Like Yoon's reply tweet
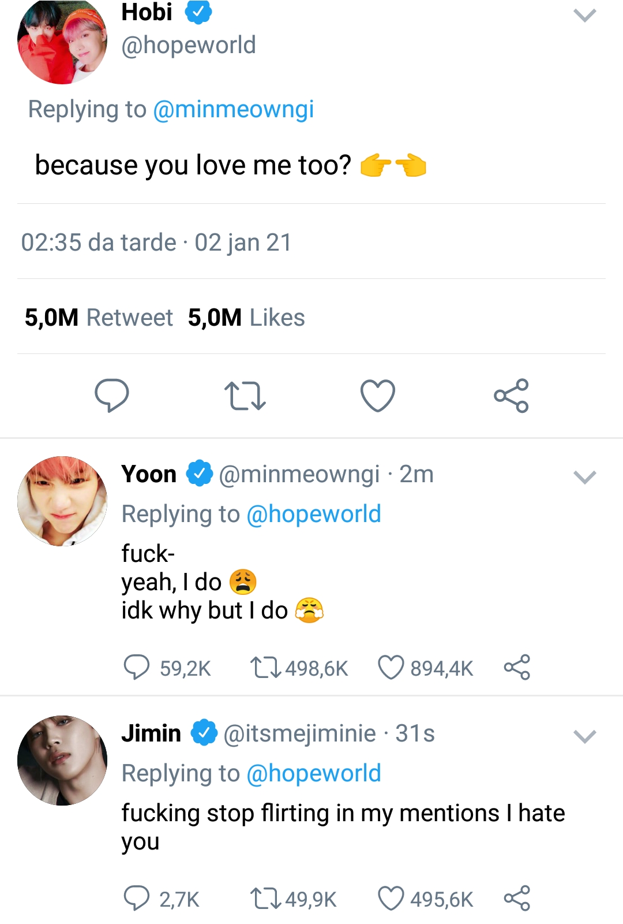The width and height of the screenshot is (623, 924). (391, 668)
